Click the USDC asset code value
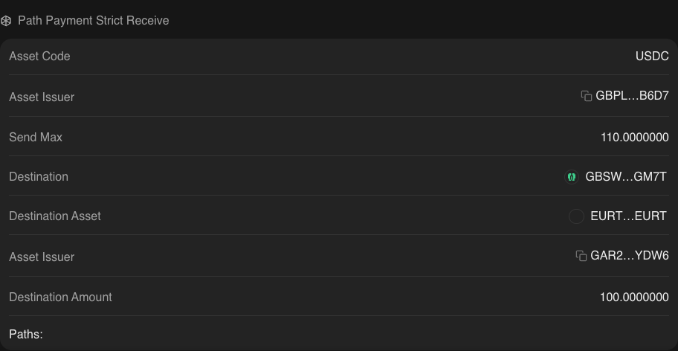The height and width of the screenshot is (351, 678). click(652, 57)
